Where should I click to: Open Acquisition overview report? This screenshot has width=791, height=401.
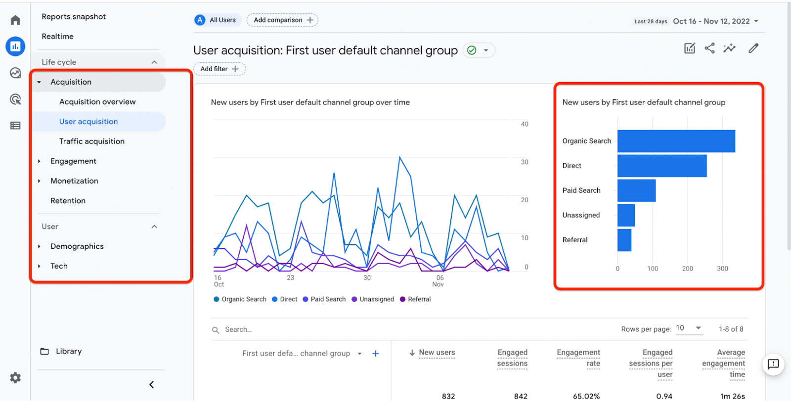pyautogui.click(x=97, y=102)
